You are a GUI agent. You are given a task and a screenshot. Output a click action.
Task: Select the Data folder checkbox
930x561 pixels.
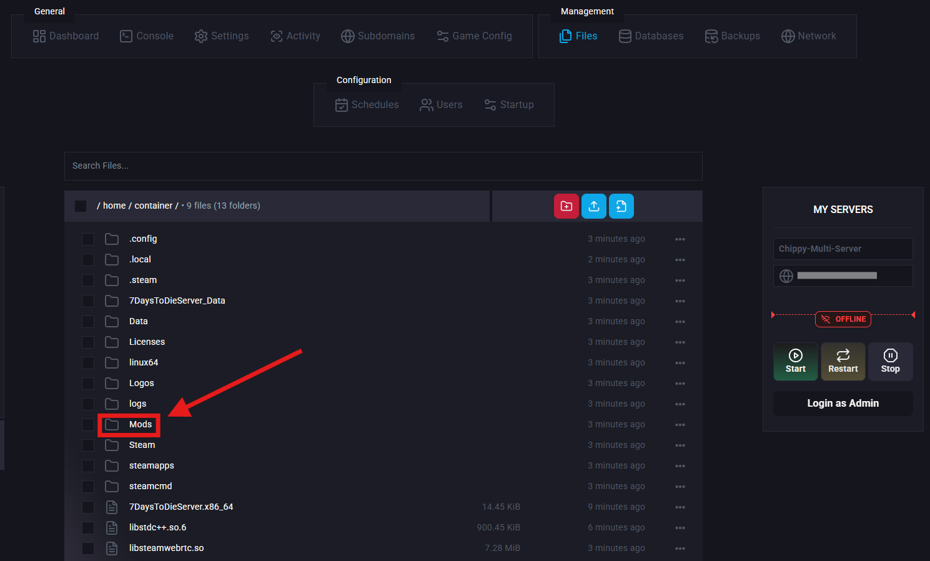(88, 321)
